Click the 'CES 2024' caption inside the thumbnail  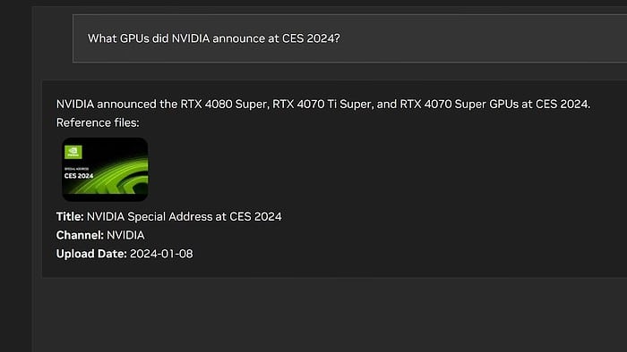pos(79,176)
